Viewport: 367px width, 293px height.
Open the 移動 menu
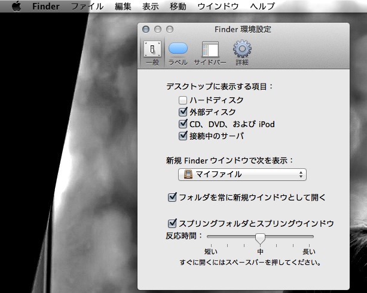(x=178, y=7)
